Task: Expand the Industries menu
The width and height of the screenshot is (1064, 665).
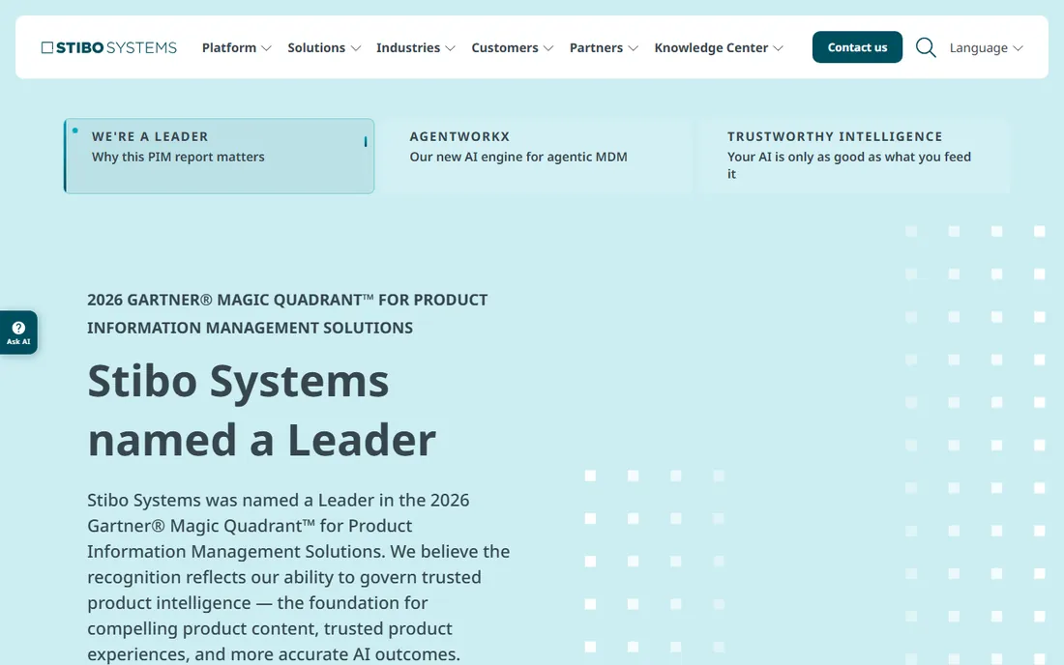Action: pyautogui.click(x=415, y=47)
